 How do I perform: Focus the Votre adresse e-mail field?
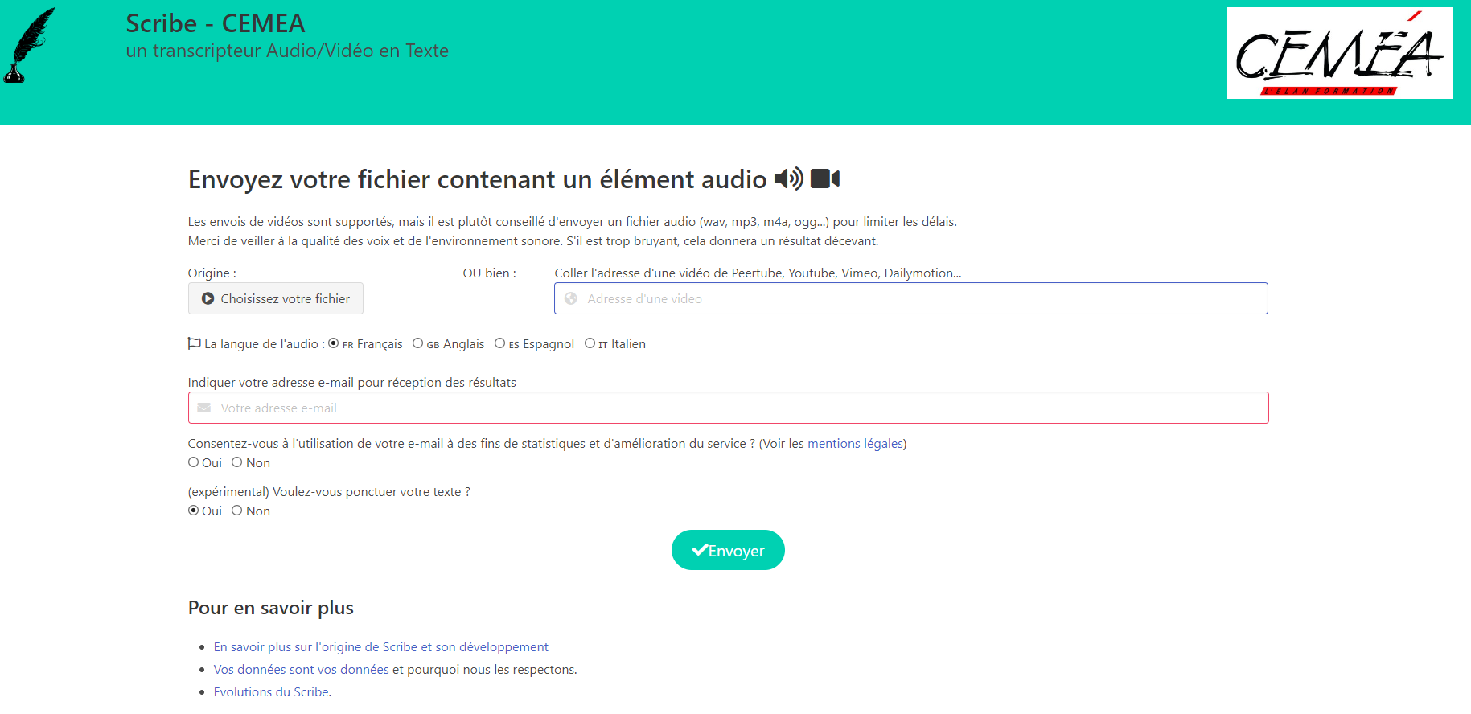(x=728, y=408)
